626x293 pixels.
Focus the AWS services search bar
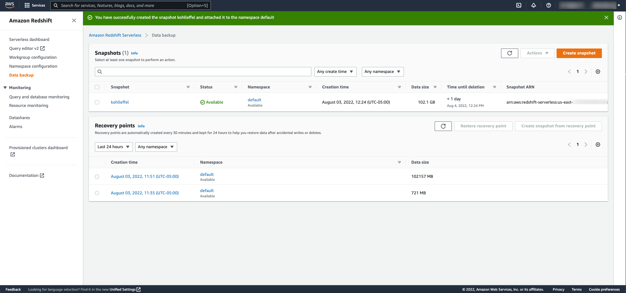click(131, 5)
